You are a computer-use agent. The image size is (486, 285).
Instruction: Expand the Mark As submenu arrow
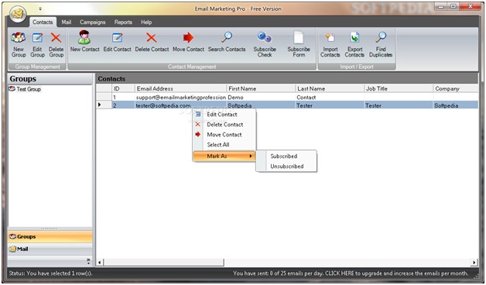pyautogui.click(x=251, y=156)
